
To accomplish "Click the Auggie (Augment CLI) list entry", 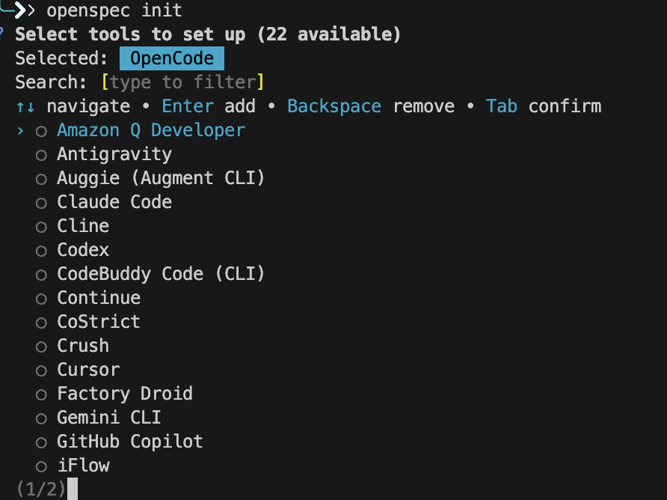I will [x=161, y=178].
